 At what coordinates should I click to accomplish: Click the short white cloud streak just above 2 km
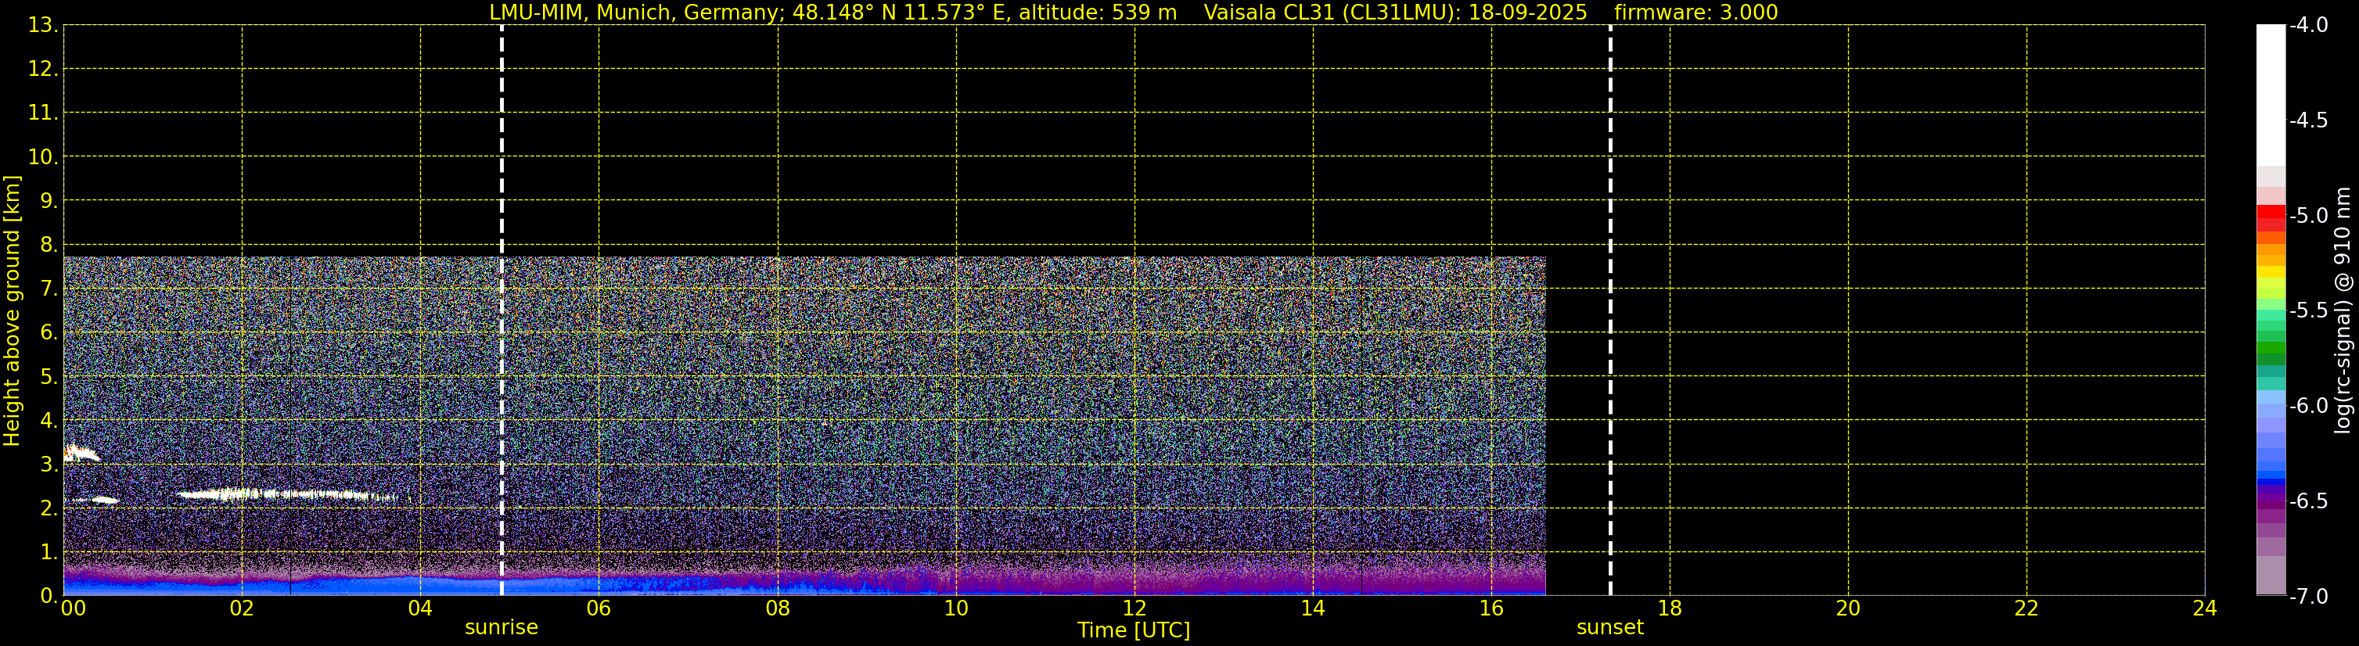[95, 500]
